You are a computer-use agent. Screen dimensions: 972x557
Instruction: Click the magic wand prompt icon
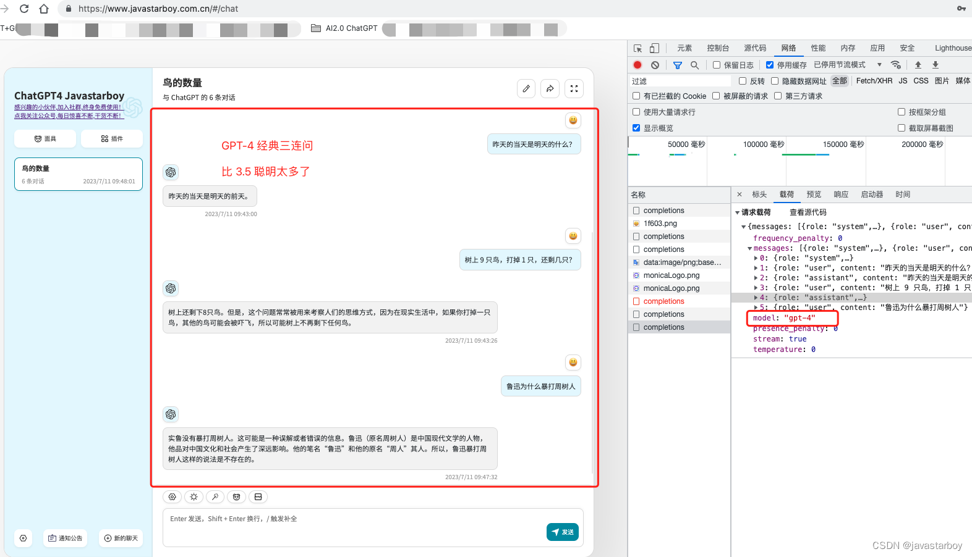pos(215,496)
